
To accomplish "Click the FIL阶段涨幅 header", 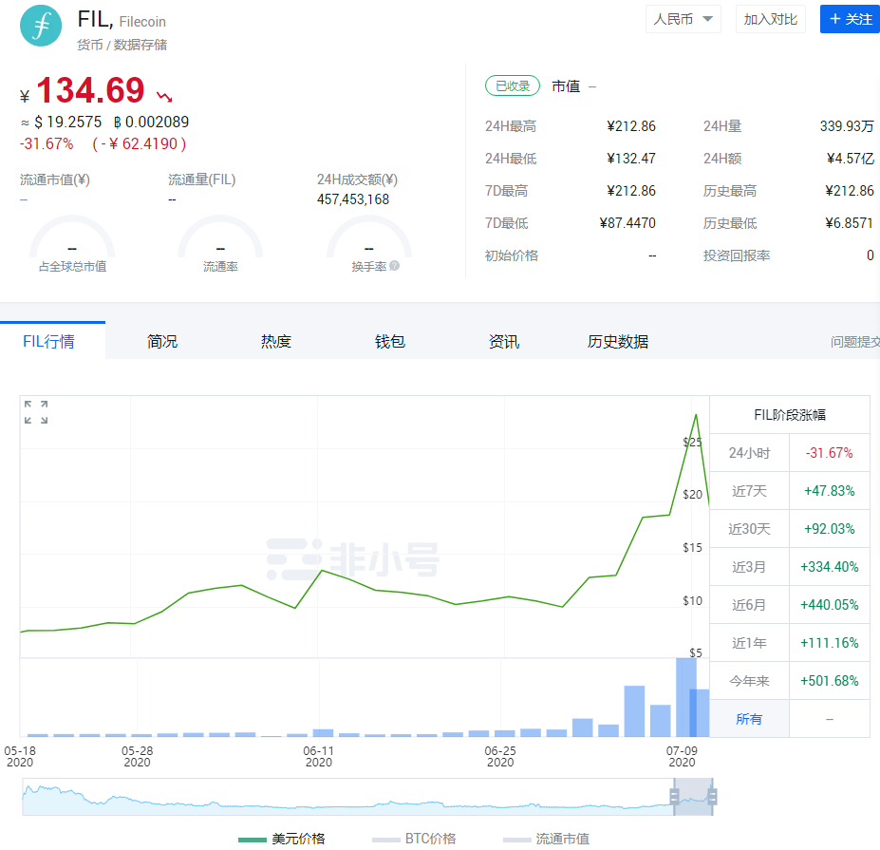I will coord(790,415).
